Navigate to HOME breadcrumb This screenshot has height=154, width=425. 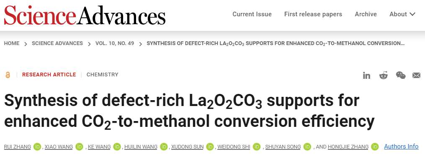(12, 43)
